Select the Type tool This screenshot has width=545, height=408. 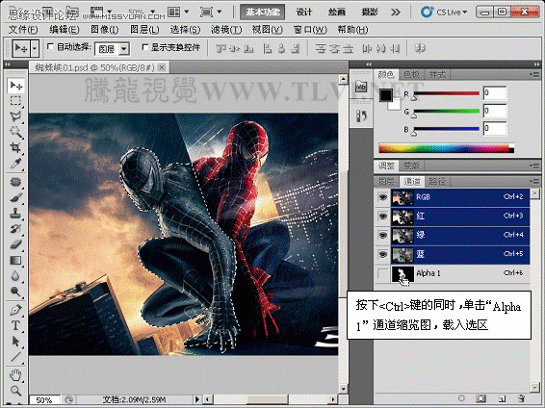15,325
